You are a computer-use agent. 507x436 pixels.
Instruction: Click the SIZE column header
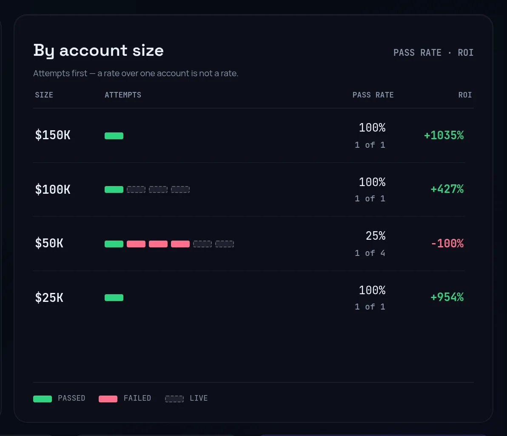click(44, 95)
